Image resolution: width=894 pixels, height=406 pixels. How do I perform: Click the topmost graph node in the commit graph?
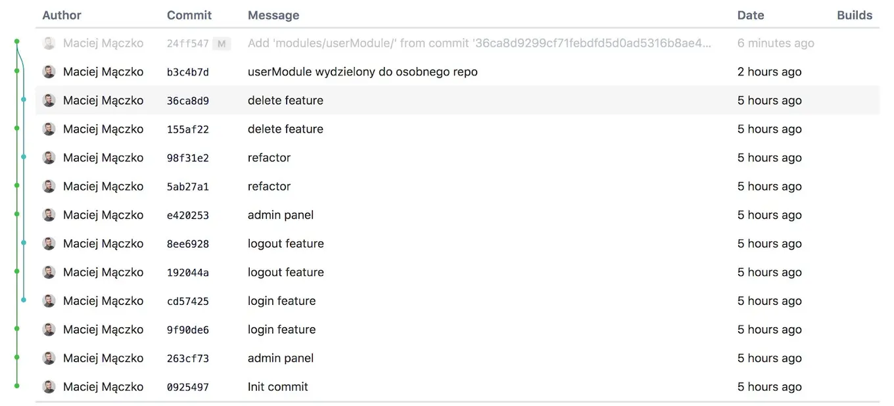pyautogui.click(x=16, y=41)
